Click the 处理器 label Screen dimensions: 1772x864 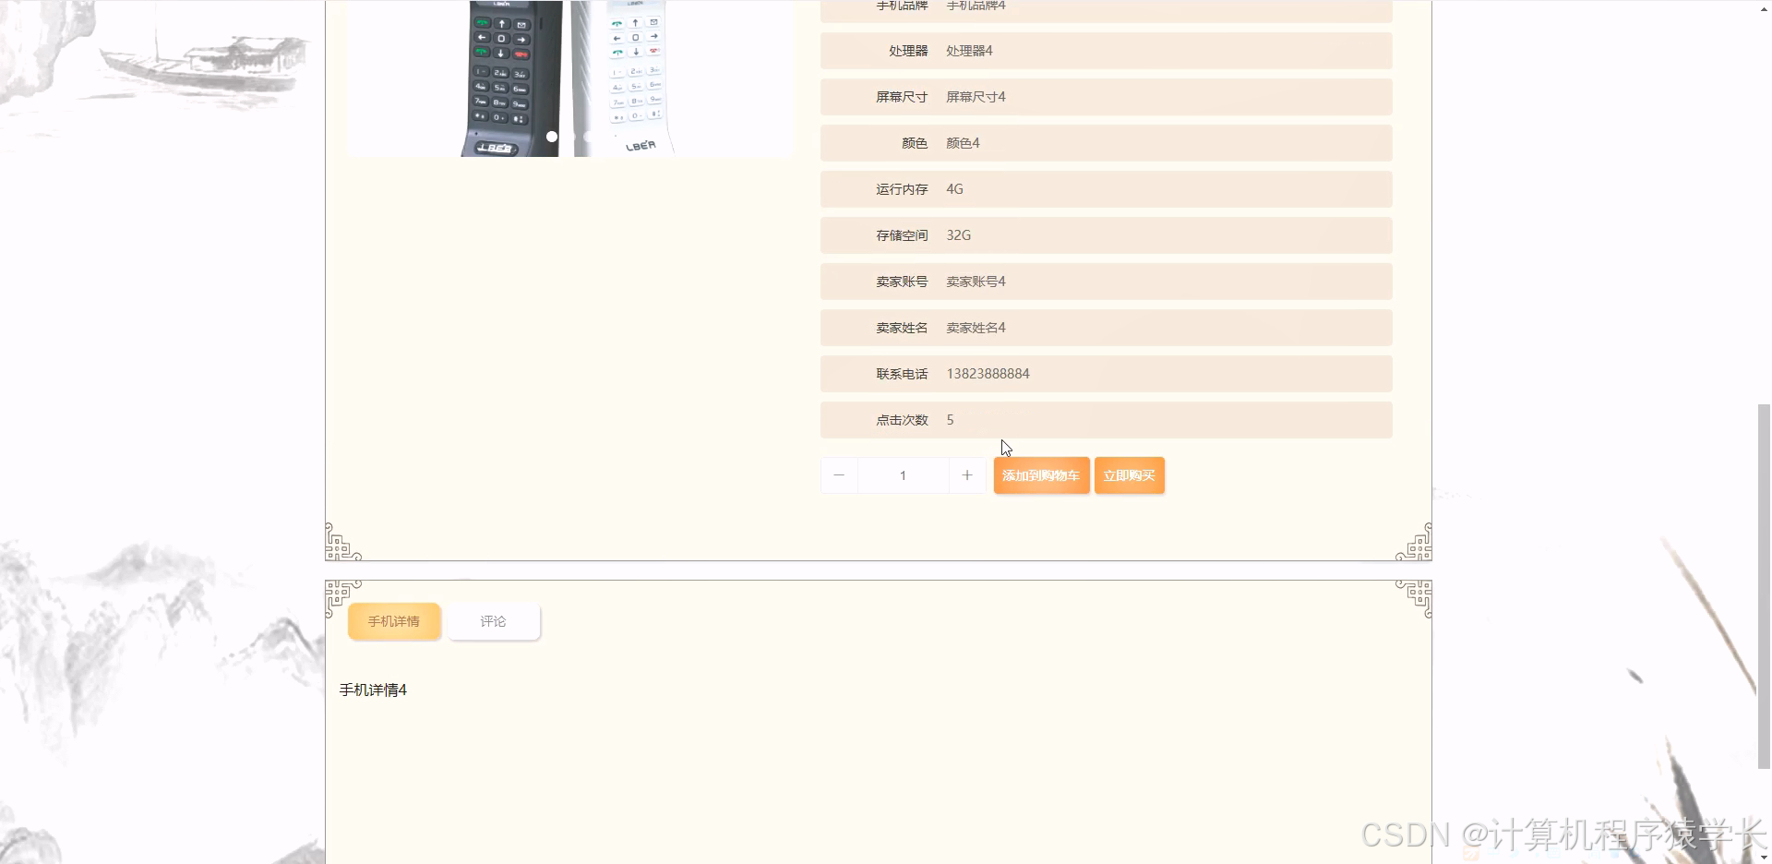tap(908, 51)
